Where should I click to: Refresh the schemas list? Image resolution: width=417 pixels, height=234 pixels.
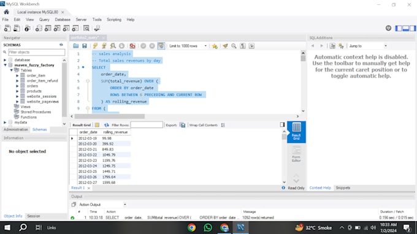pyautogui.click(x=61, y=45)
